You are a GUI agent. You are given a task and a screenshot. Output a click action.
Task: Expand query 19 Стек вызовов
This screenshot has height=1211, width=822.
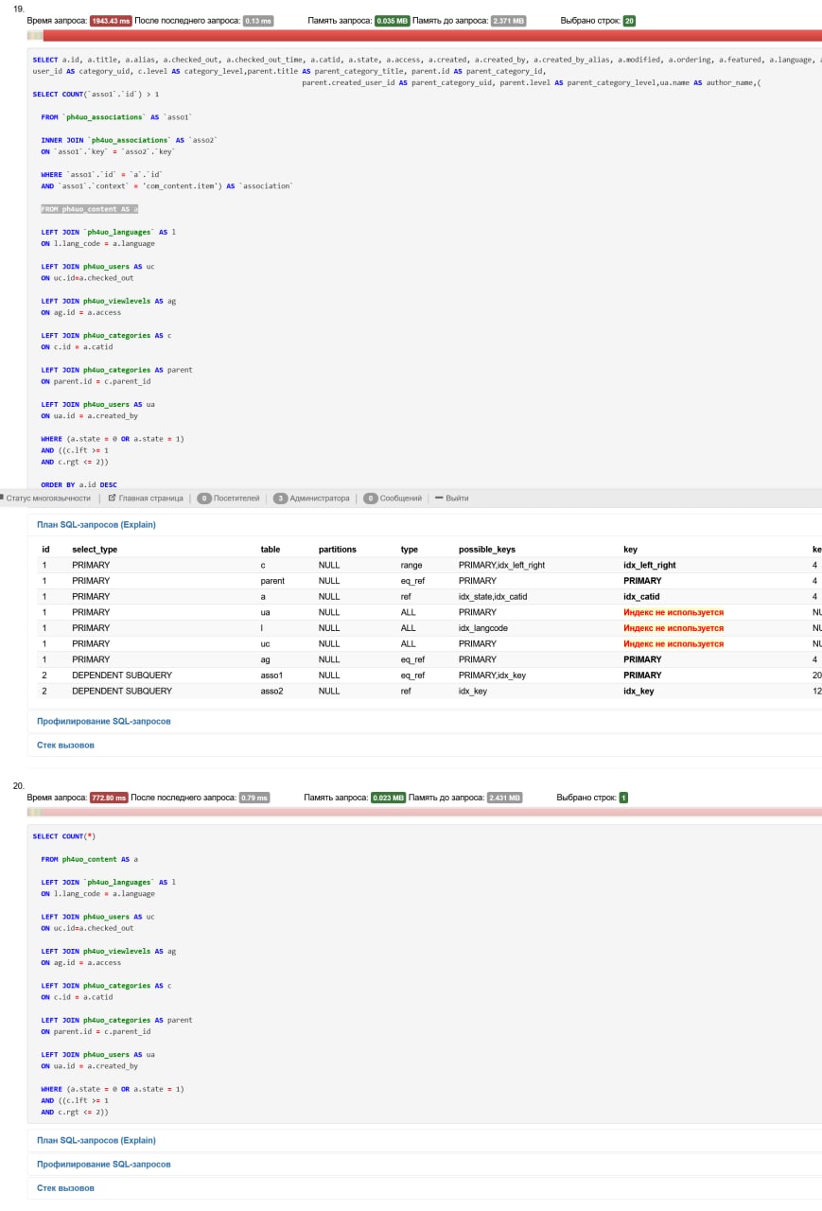(x=65, y=745)
